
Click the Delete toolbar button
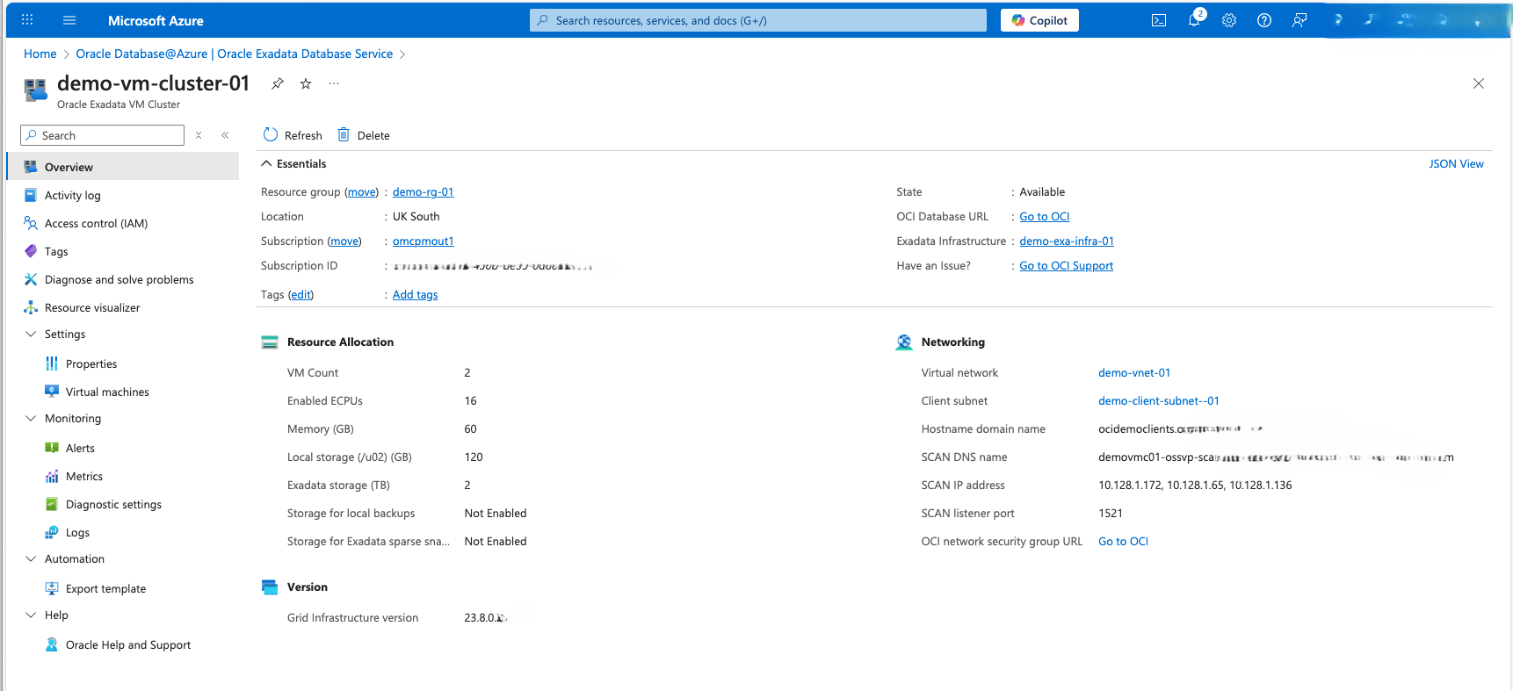click(364, 135)
